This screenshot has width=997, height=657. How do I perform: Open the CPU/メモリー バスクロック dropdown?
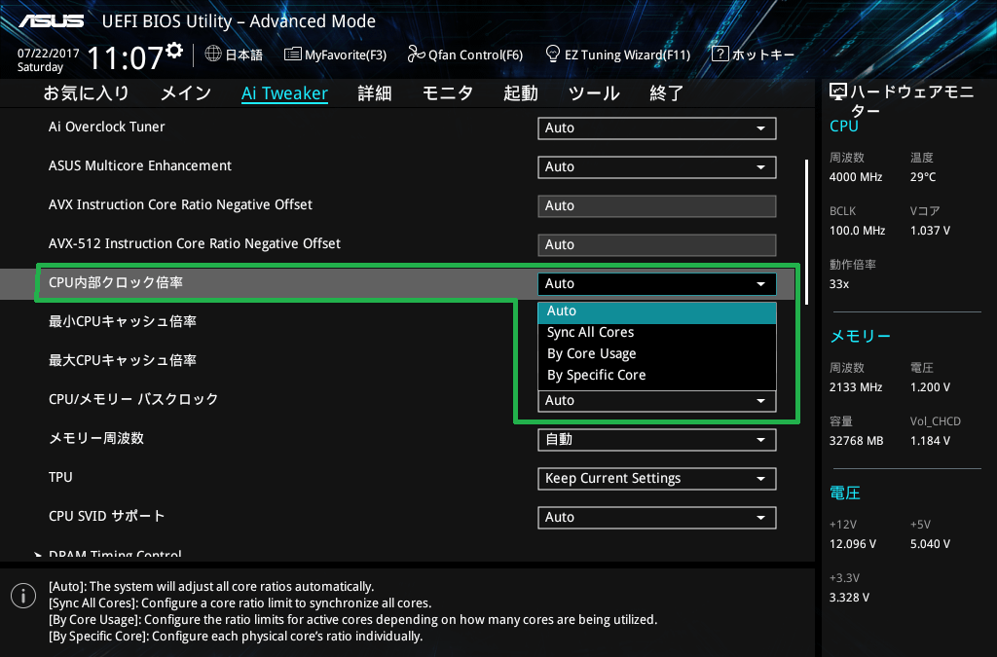pos(657,401)
